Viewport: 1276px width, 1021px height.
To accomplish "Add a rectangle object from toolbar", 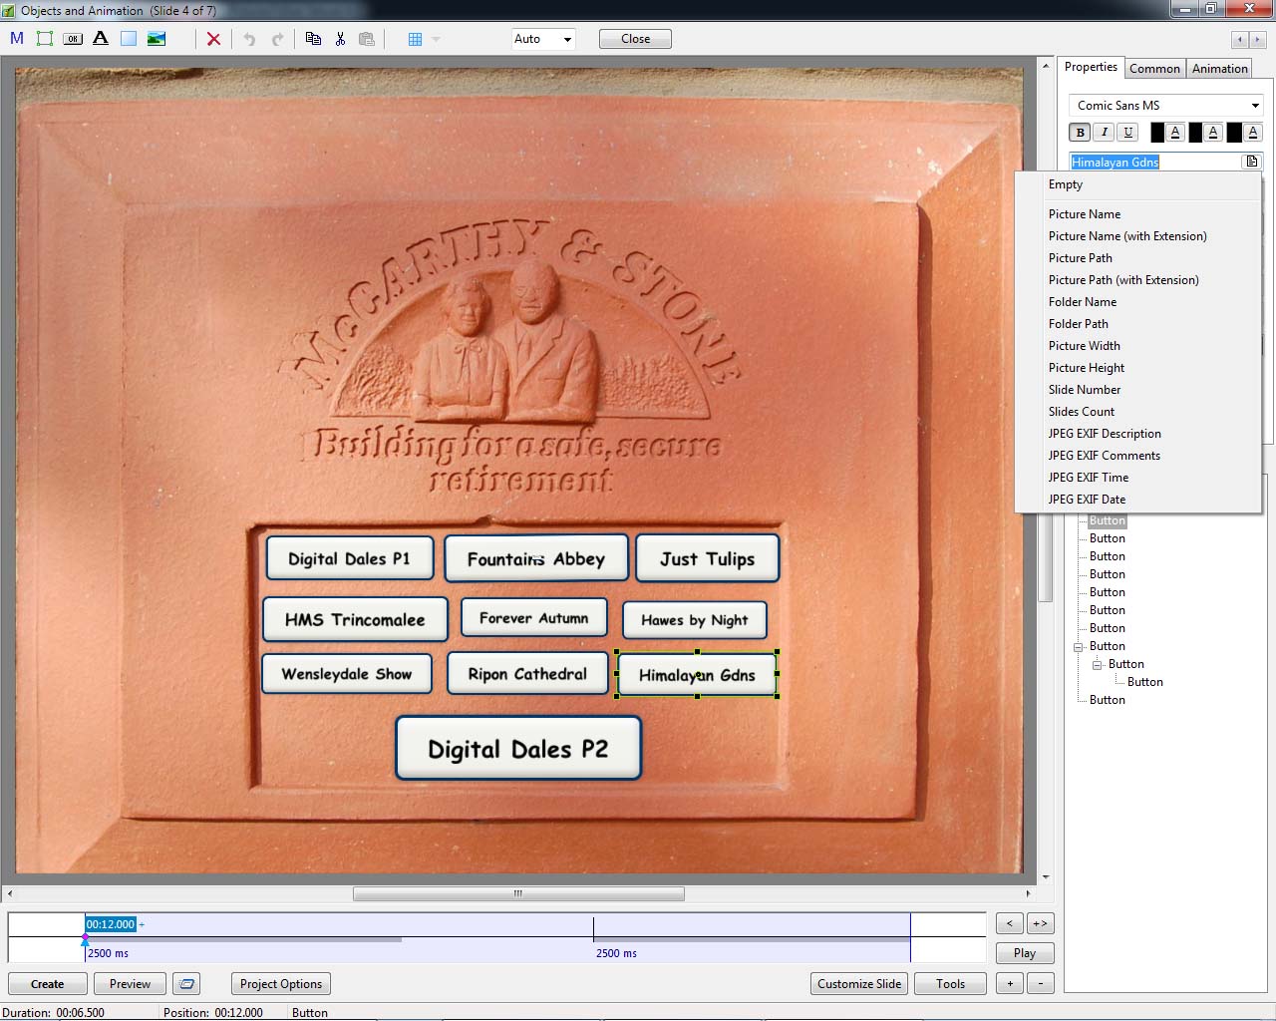I will coord(129,39).
